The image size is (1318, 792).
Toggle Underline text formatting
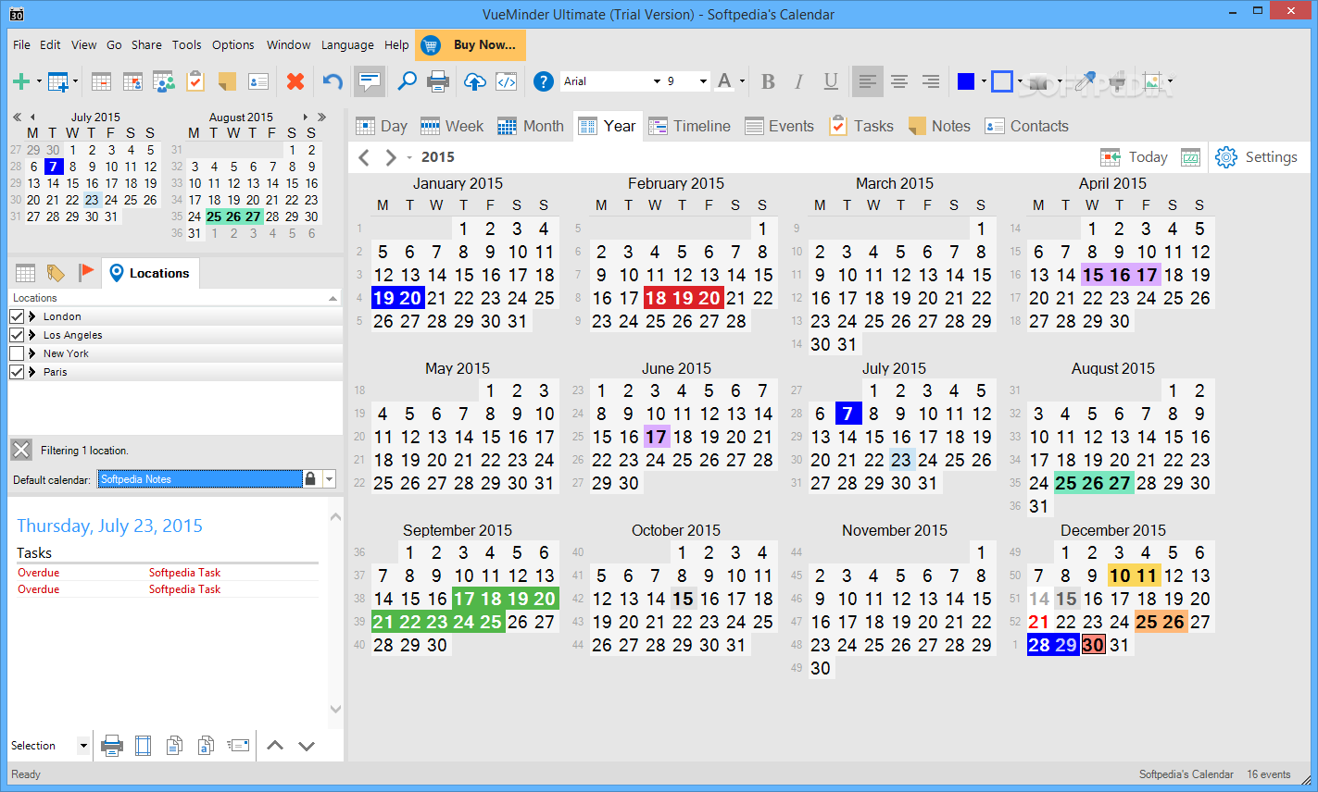click(x=831, y=81)
